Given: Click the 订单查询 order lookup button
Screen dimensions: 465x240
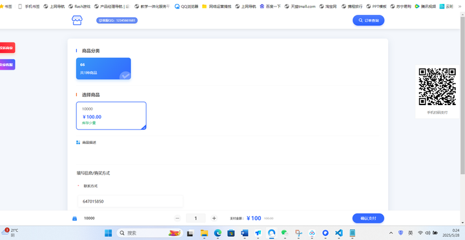Looking at the screenshot, I should click(x=368, y=21).
